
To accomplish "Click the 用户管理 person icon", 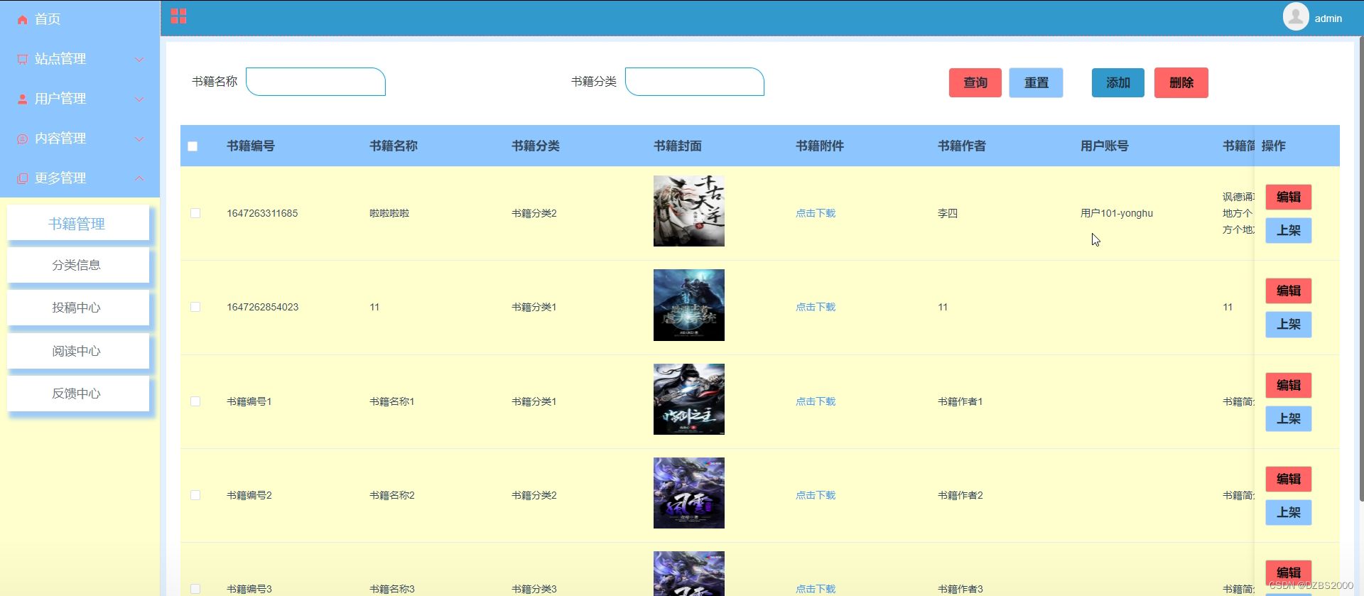I will [22, 99].
